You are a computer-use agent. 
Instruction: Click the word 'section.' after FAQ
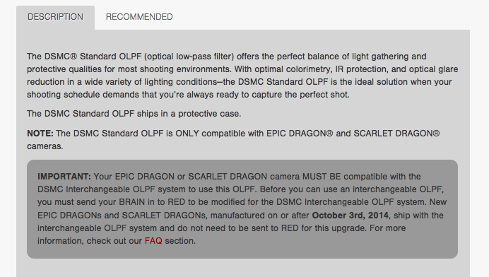pos(180,241)
